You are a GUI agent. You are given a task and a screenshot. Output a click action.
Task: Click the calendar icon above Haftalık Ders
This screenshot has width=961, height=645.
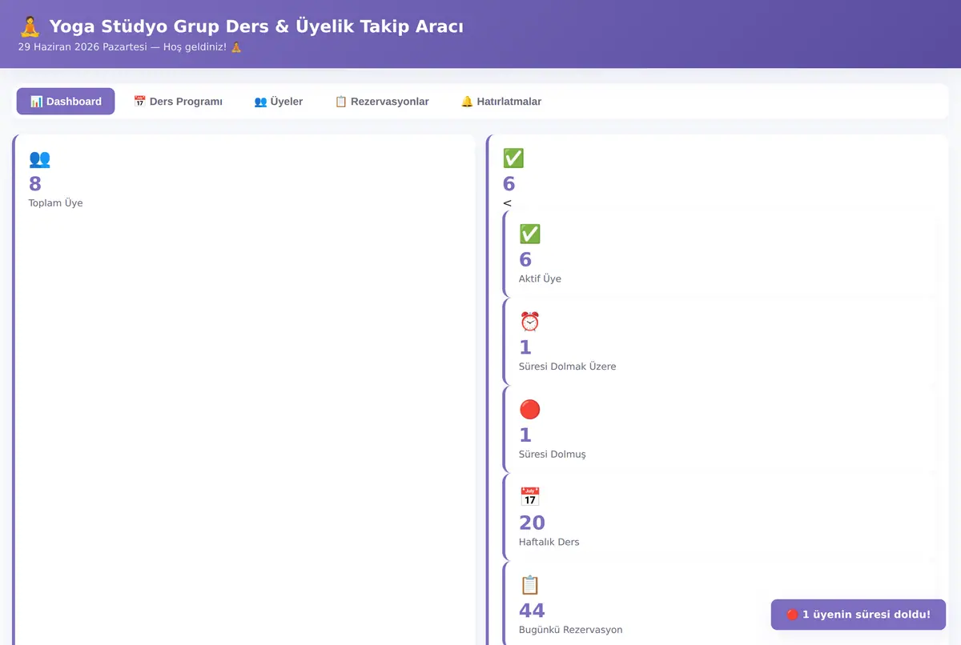529,497
